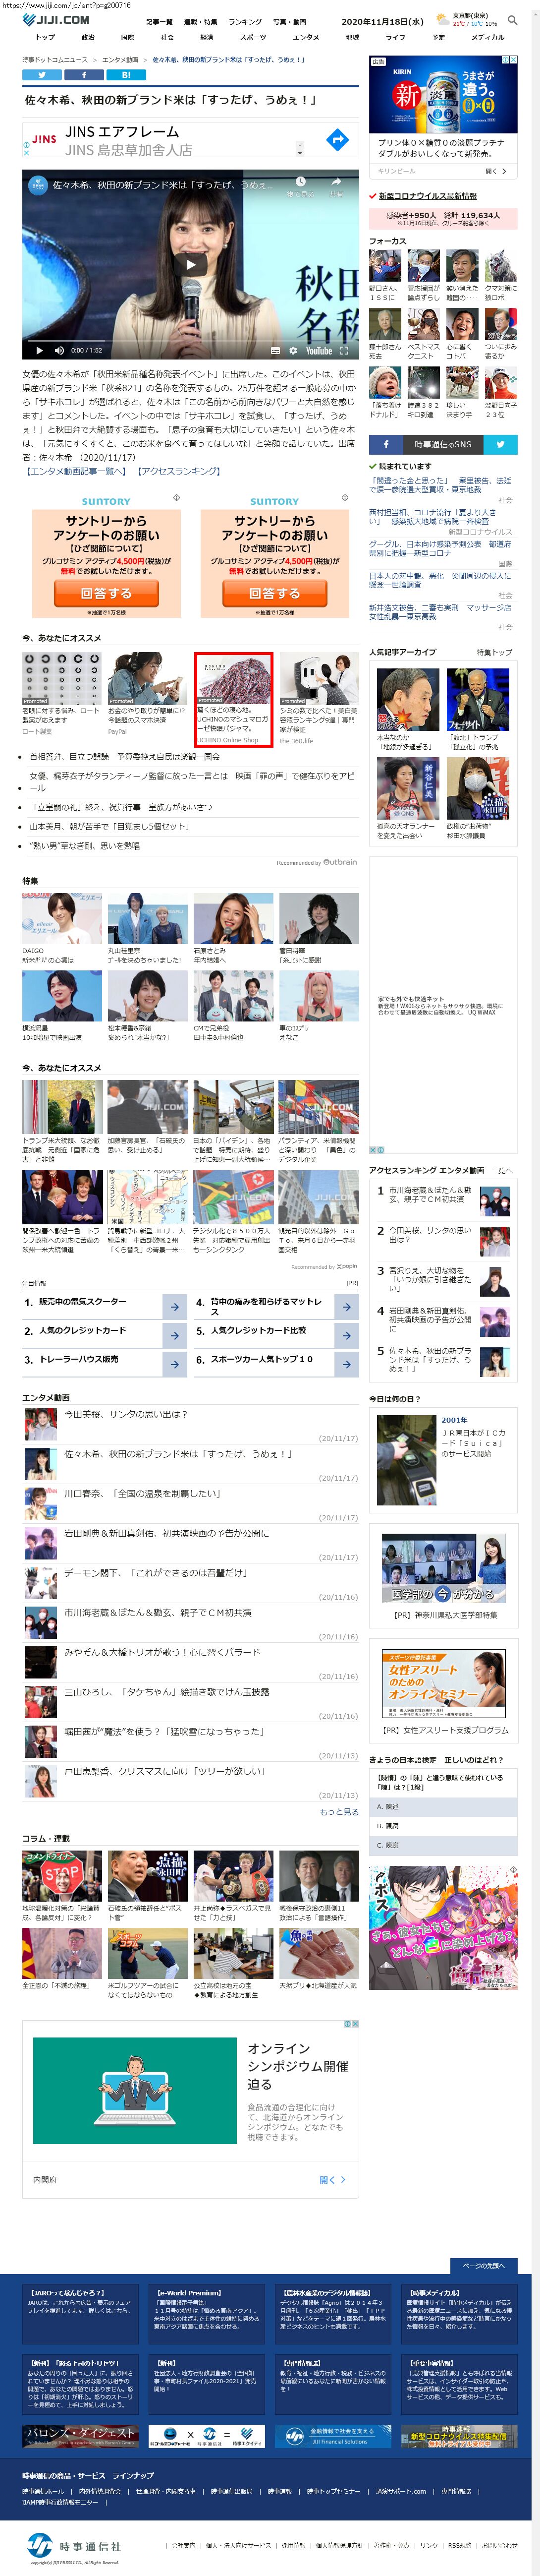Open 一覧へ link in アクセスランキング

pyautogui.click(x=501, y=1170)
